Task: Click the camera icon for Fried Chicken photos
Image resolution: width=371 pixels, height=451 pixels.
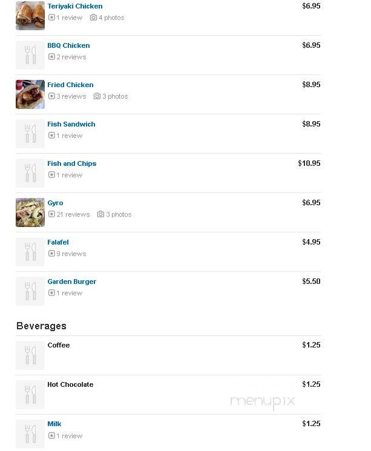Action: [x=97, y=96]
